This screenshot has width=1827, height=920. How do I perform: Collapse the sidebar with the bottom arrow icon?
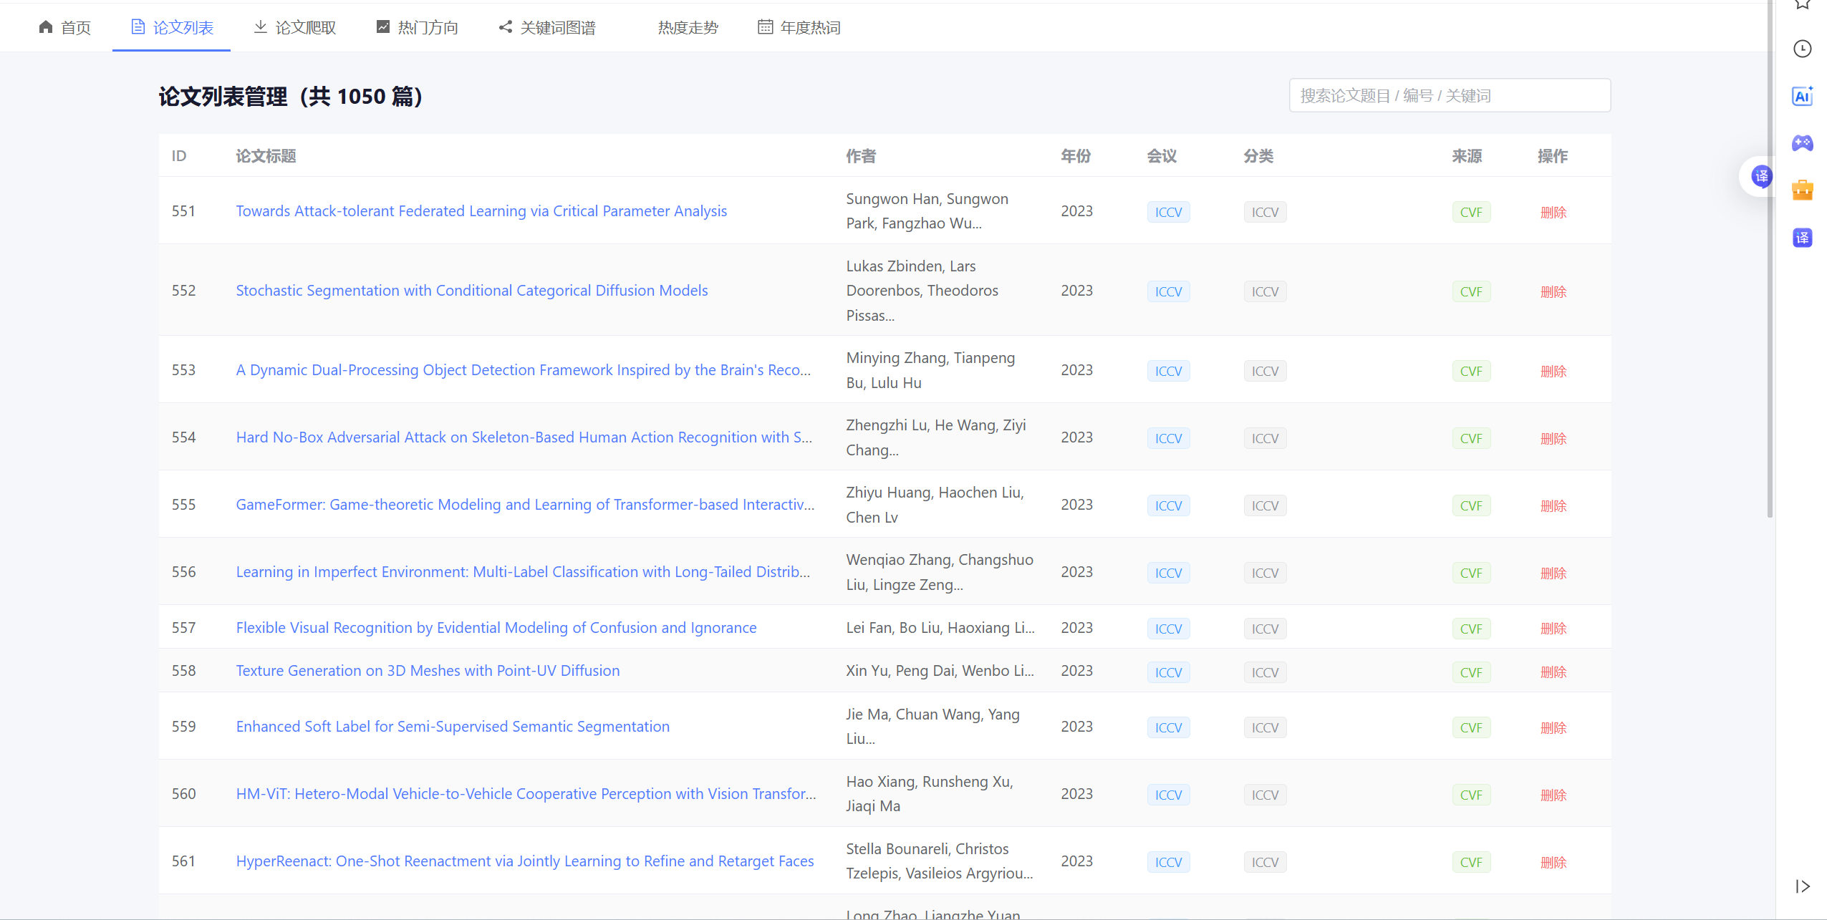(x=1802, y=886)
